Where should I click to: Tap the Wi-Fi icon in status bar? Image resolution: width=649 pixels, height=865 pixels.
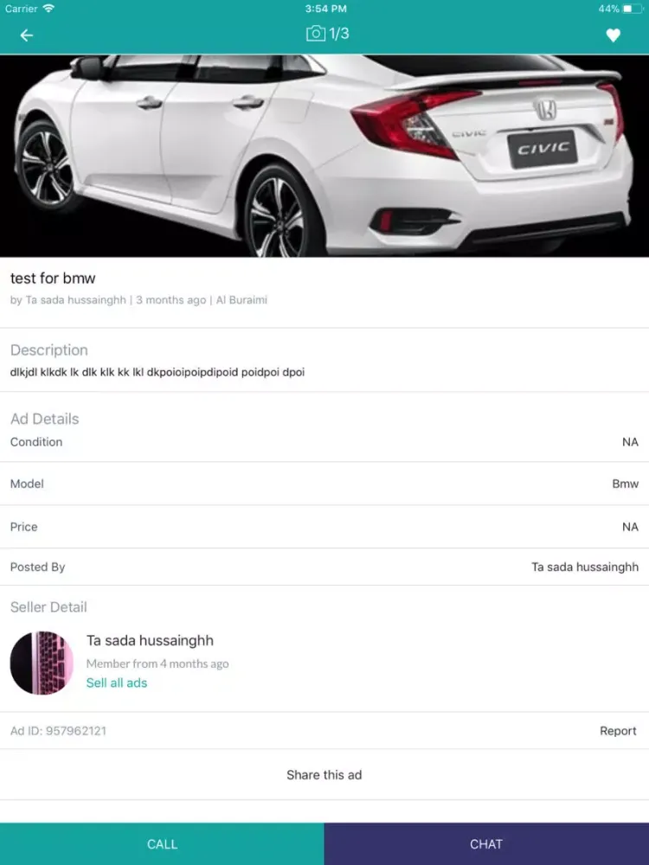(48, 9)
